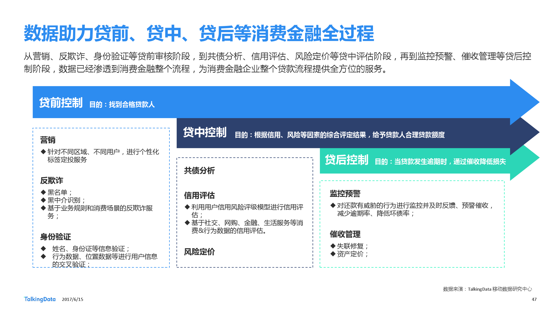Click the diamond bullet before 资产定价
560x314 pixels.
tap(333, 254)
